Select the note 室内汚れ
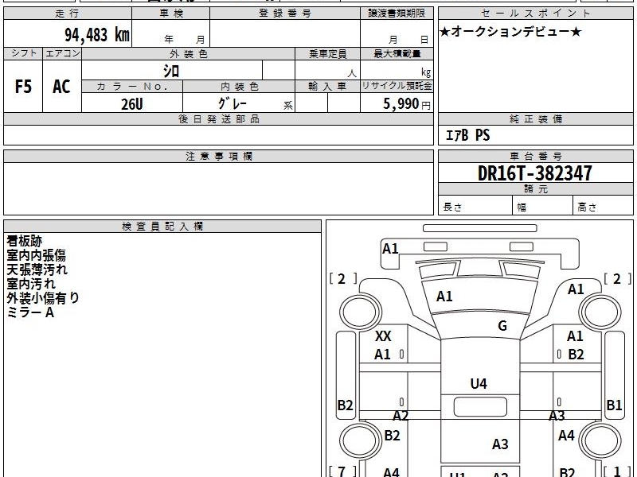Viewport: 637px width, 477px height. click(x=31, y=284)
